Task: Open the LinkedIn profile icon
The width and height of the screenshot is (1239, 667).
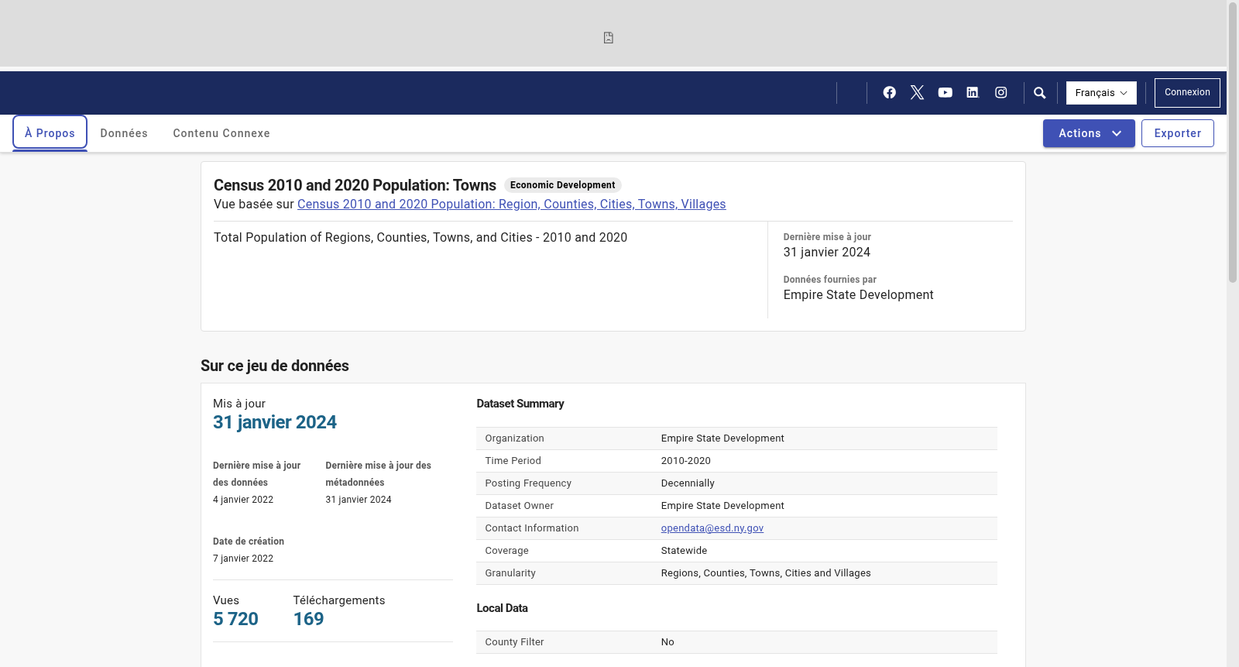Action: (973, 92)
